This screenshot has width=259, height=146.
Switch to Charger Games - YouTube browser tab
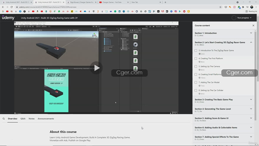point(114,2)
